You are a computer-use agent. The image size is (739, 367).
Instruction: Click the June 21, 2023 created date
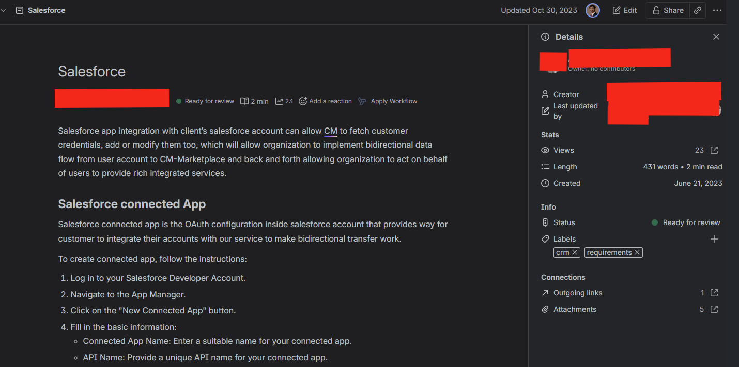tap(698, 183)
